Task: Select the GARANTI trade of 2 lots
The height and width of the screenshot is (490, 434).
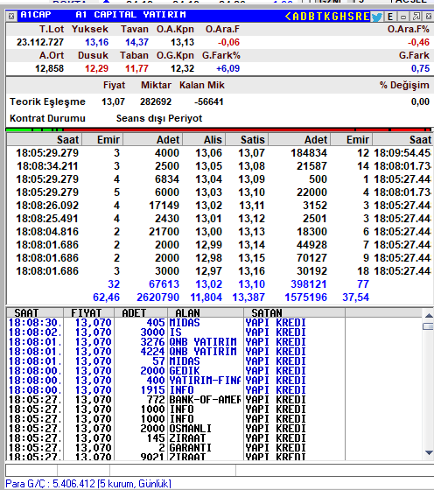Action: [x=157, y=448]
